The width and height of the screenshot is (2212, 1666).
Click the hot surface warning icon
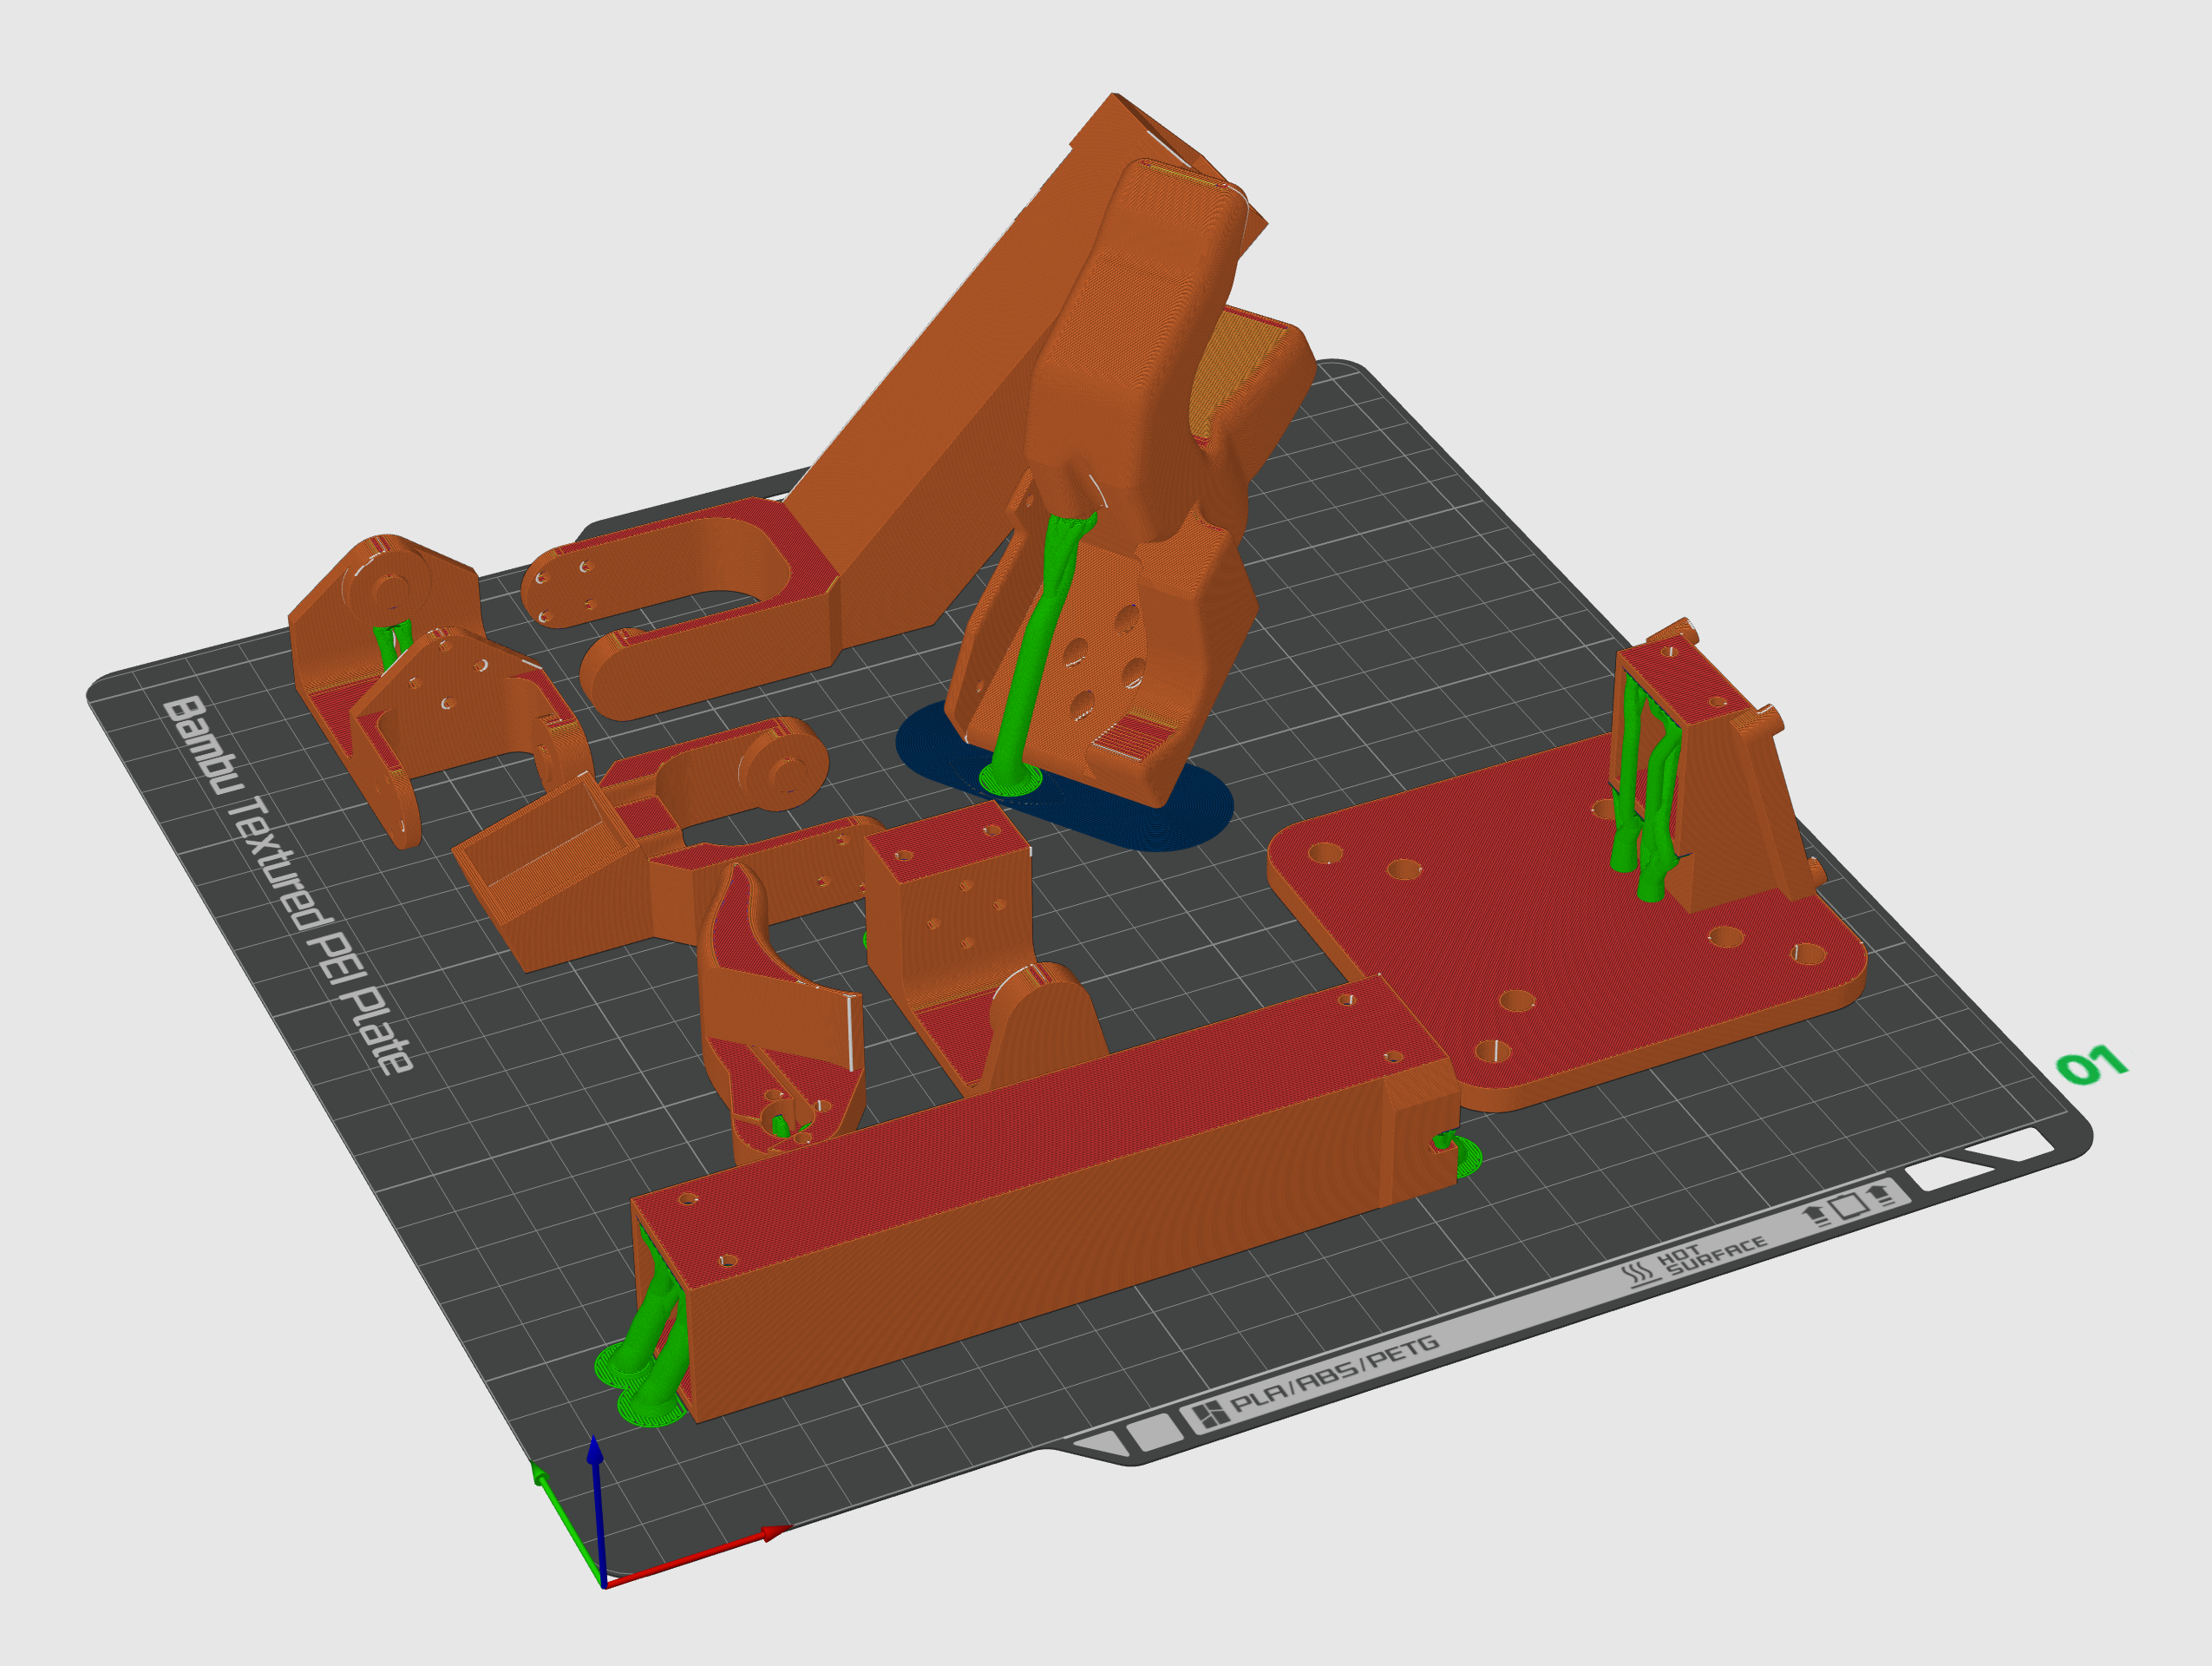[x=1637, y=1275]
